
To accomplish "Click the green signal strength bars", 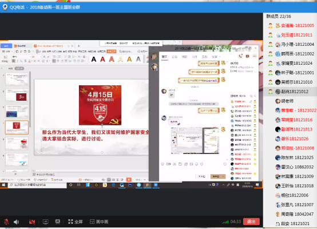I will 225,222.
